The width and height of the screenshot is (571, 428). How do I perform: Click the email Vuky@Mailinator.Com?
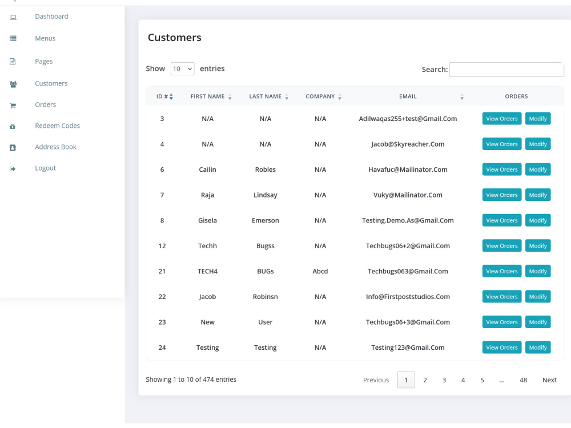click(x=408, y=195)
